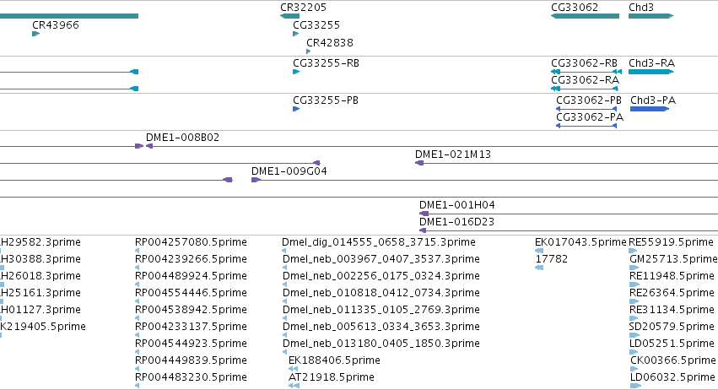
Task: Click the CR32205 gene arrow glyph
Action: pos(290,16)
